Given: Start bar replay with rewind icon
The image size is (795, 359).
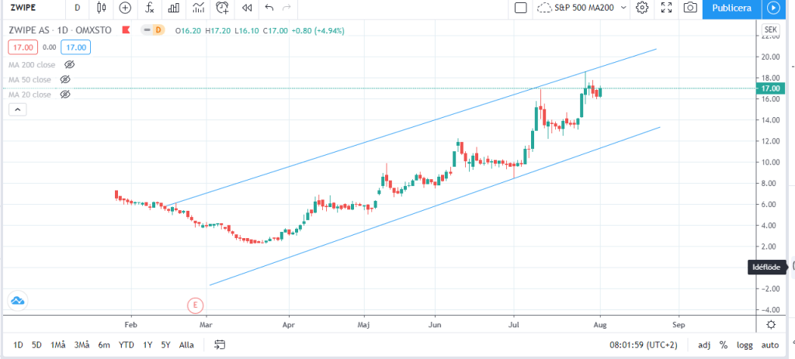Looking at the screenshot, I should pos(247,8).
